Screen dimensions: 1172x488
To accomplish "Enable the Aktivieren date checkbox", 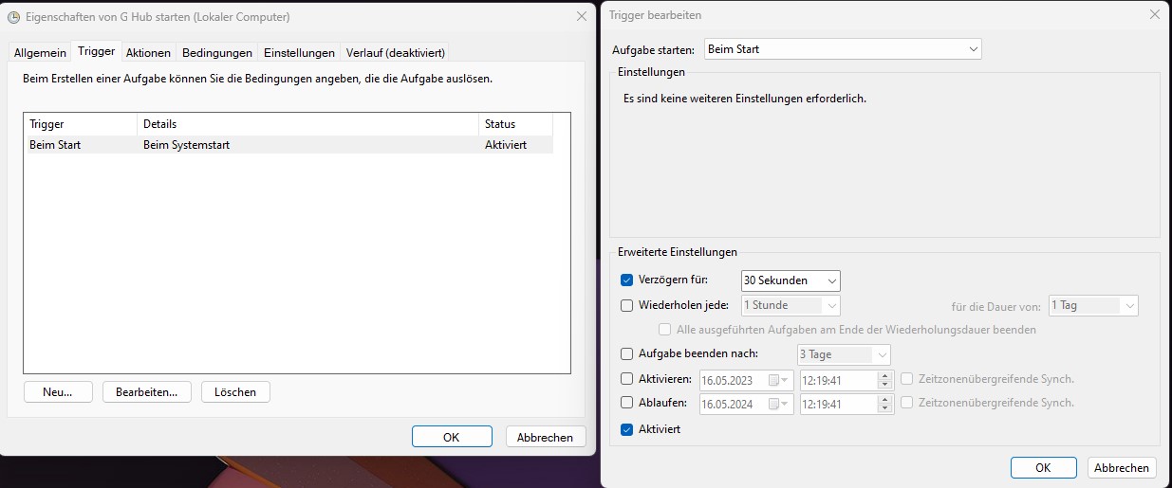I will [x=626, y=379].
